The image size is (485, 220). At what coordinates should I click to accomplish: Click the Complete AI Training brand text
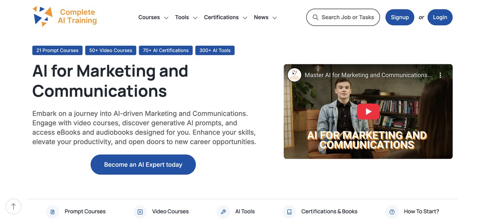pyautogui.click(x=77, y=16)
